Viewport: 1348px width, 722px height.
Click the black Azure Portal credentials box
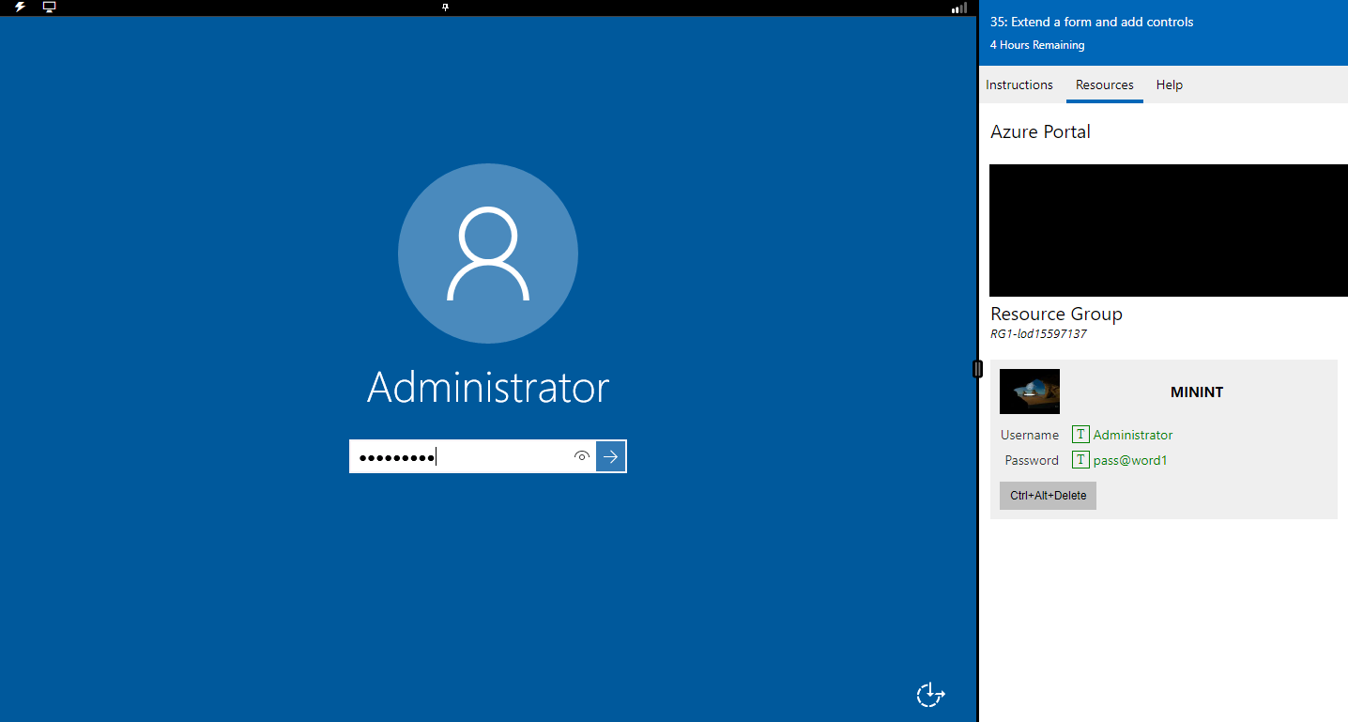[1169, 230]
